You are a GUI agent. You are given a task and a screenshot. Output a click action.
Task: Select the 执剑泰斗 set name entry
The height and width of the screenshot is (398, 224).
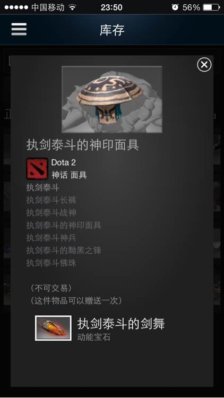point(43,188)
